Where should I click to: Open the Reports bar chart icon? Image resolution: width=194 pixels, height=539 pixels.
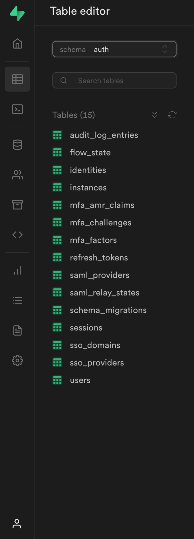tap(17, 270)
